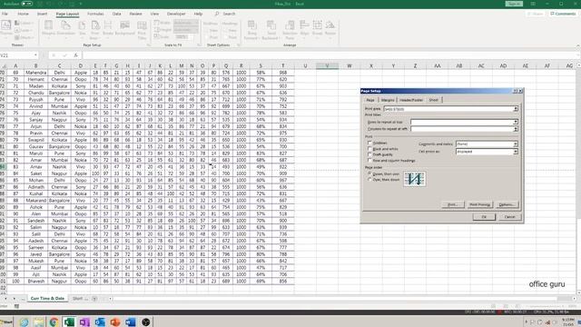Click the Print Preview button
This screenshot has height=327, width=581.
tap(479, 204)
